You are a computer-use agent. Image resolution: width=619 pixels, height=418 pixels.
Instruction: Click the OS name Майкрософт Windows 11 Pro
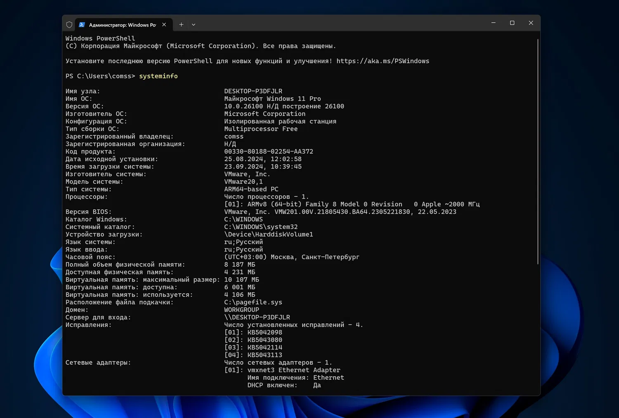point(273,99)
